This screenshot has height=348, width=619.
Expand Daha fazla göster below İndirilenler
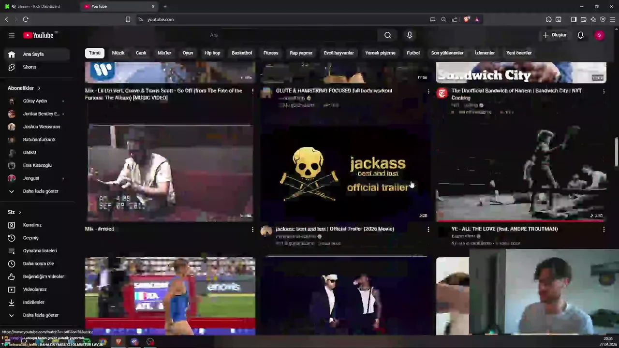click(x=37, y=315)
